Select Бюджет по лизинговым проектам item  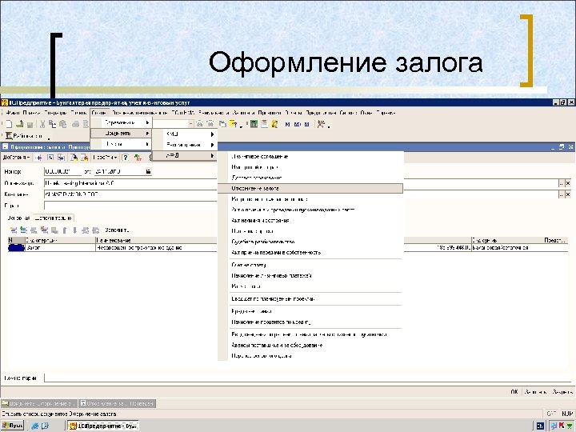point(310,299)
